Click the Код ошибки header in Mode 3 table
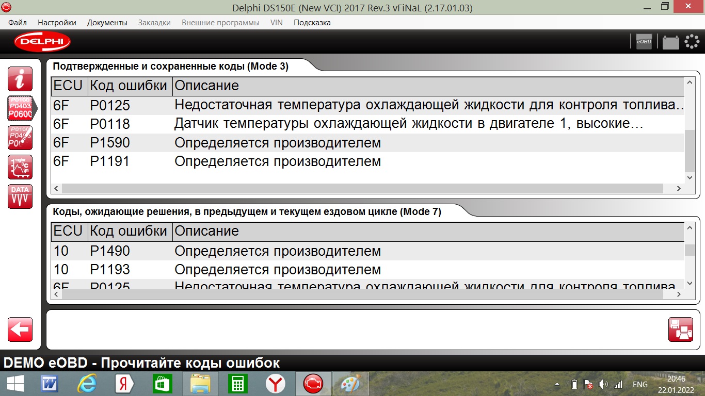Screen dimensions: 705x396 click(x=129, y=86)
